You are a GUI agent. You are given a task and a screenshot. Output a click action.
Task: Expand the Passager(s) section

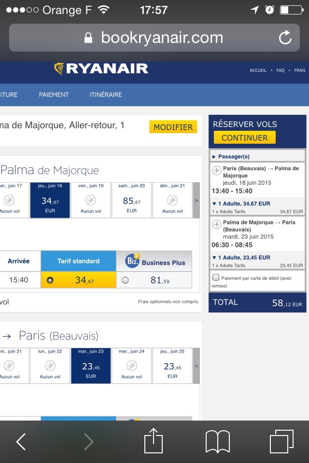click(214, 156)
